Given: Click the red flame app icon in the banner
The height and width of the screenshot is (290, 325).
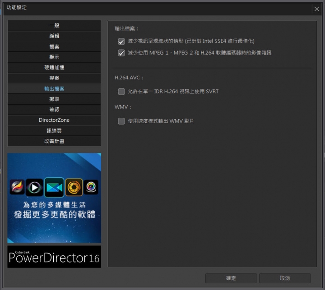Looking at the screenshot, I should [17, 187].
